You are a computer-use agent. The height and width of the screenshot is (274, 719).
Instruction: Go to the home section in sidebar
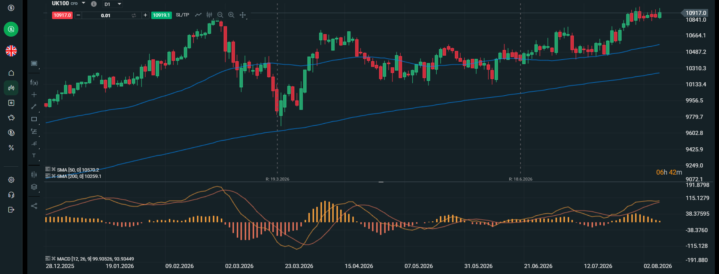(11, 73)
